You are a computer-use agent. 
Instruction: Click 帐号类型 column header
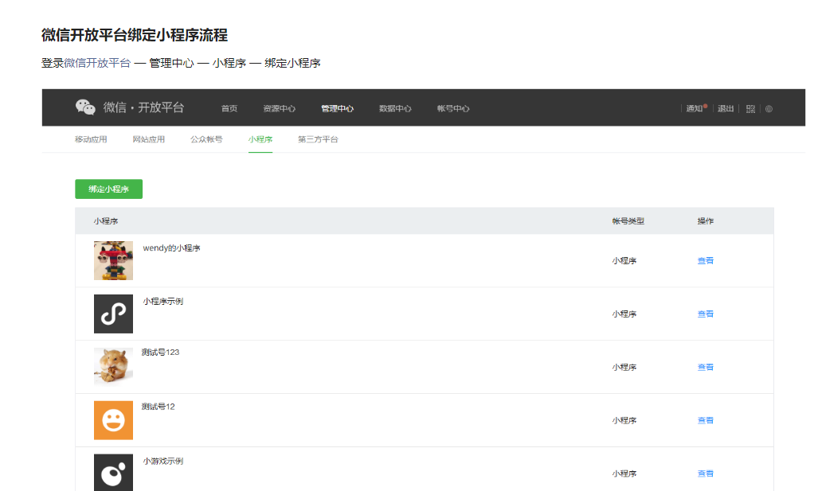point(628,221)
